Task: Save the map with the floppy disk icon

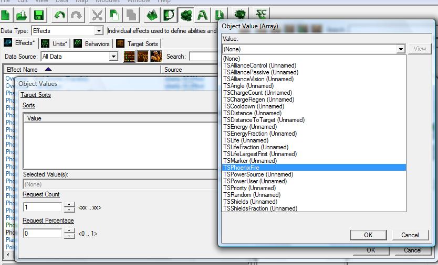Action: (x=39, y=15)
